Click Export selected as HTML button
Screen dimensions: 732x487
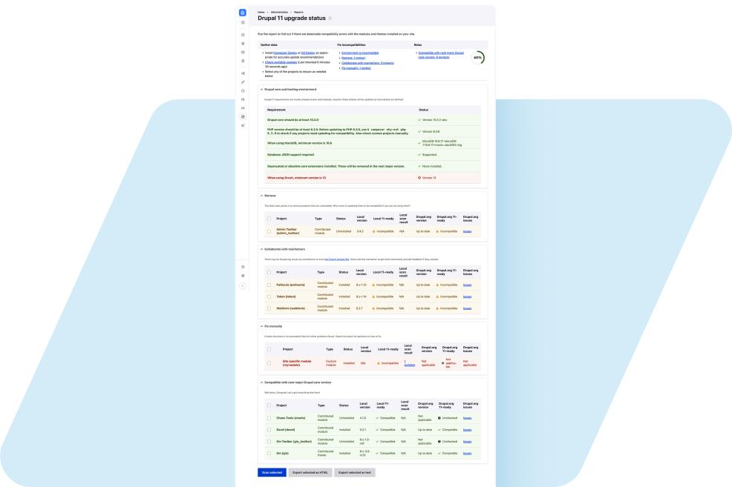point(309,471)
